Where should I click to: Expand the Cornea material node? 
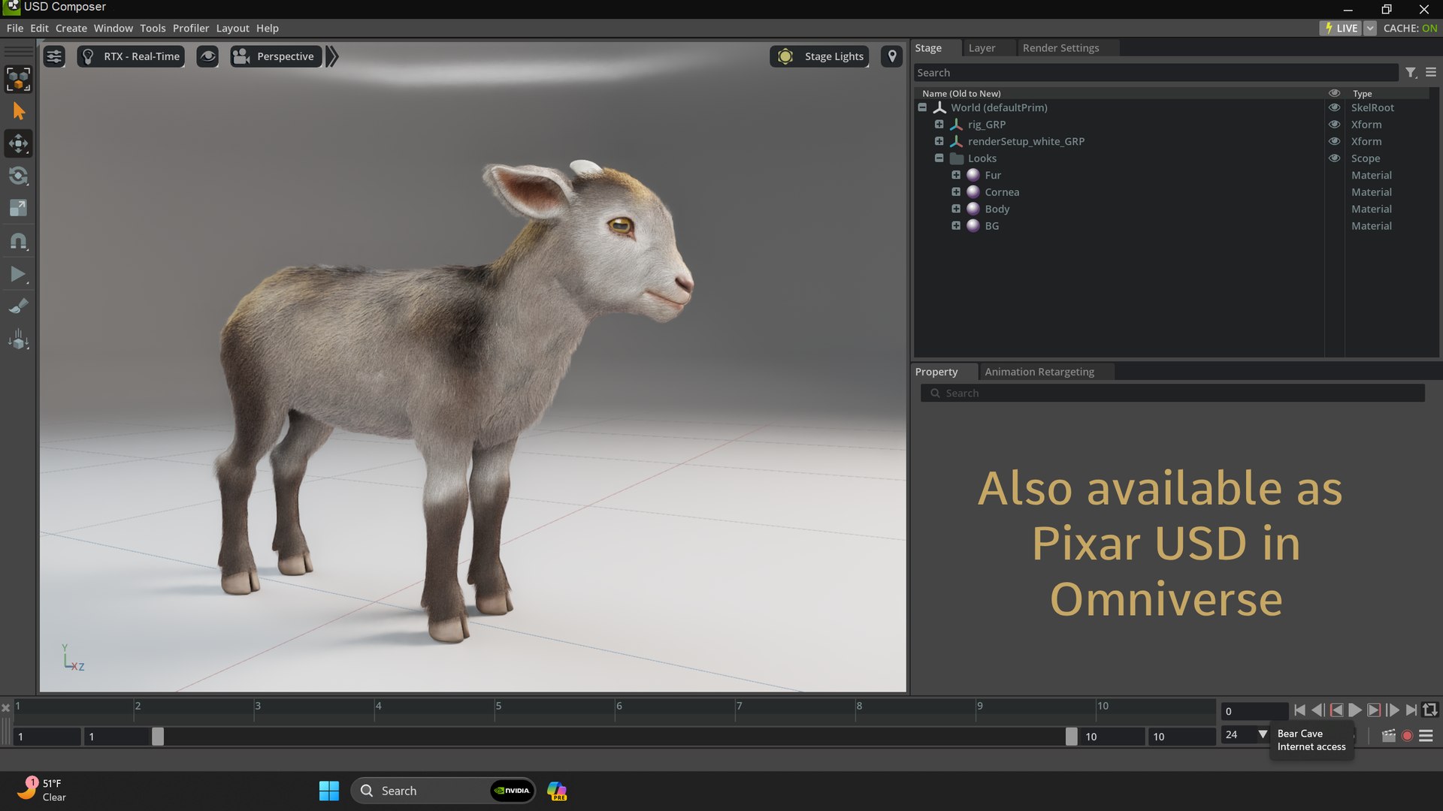click(956, 192)
